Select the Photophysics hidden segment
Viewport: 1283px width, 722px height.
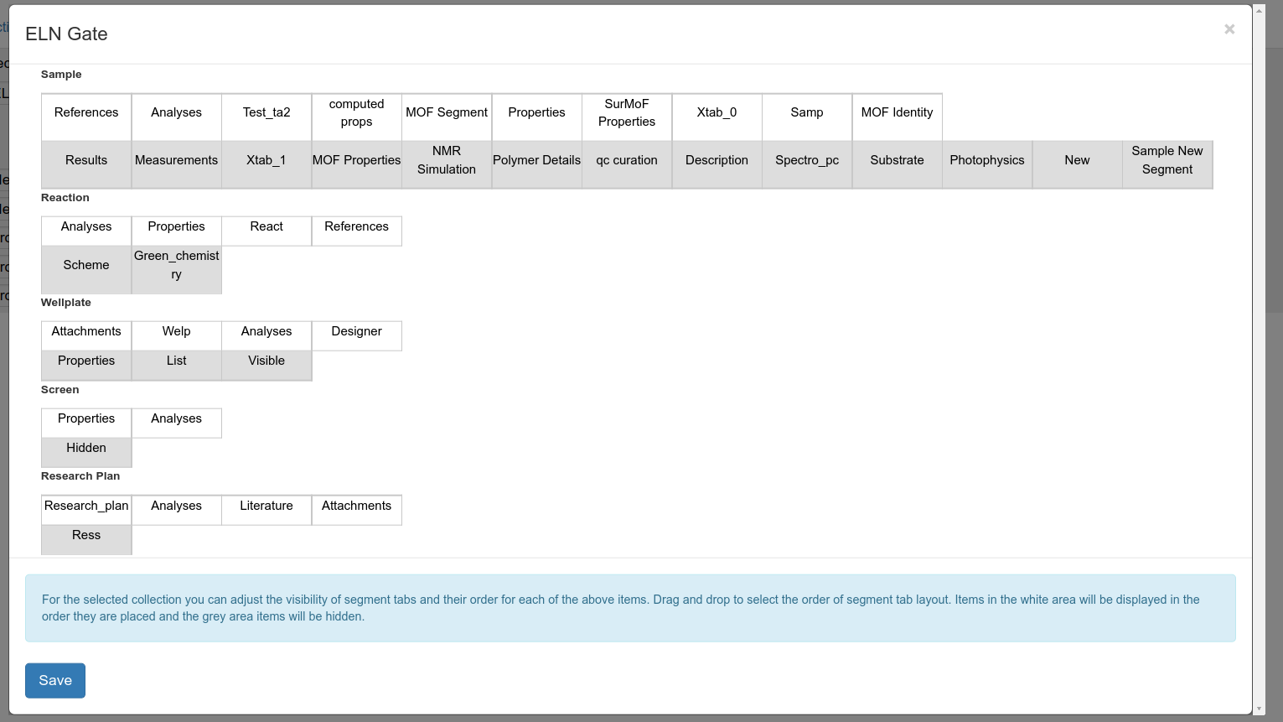(987, 160)
